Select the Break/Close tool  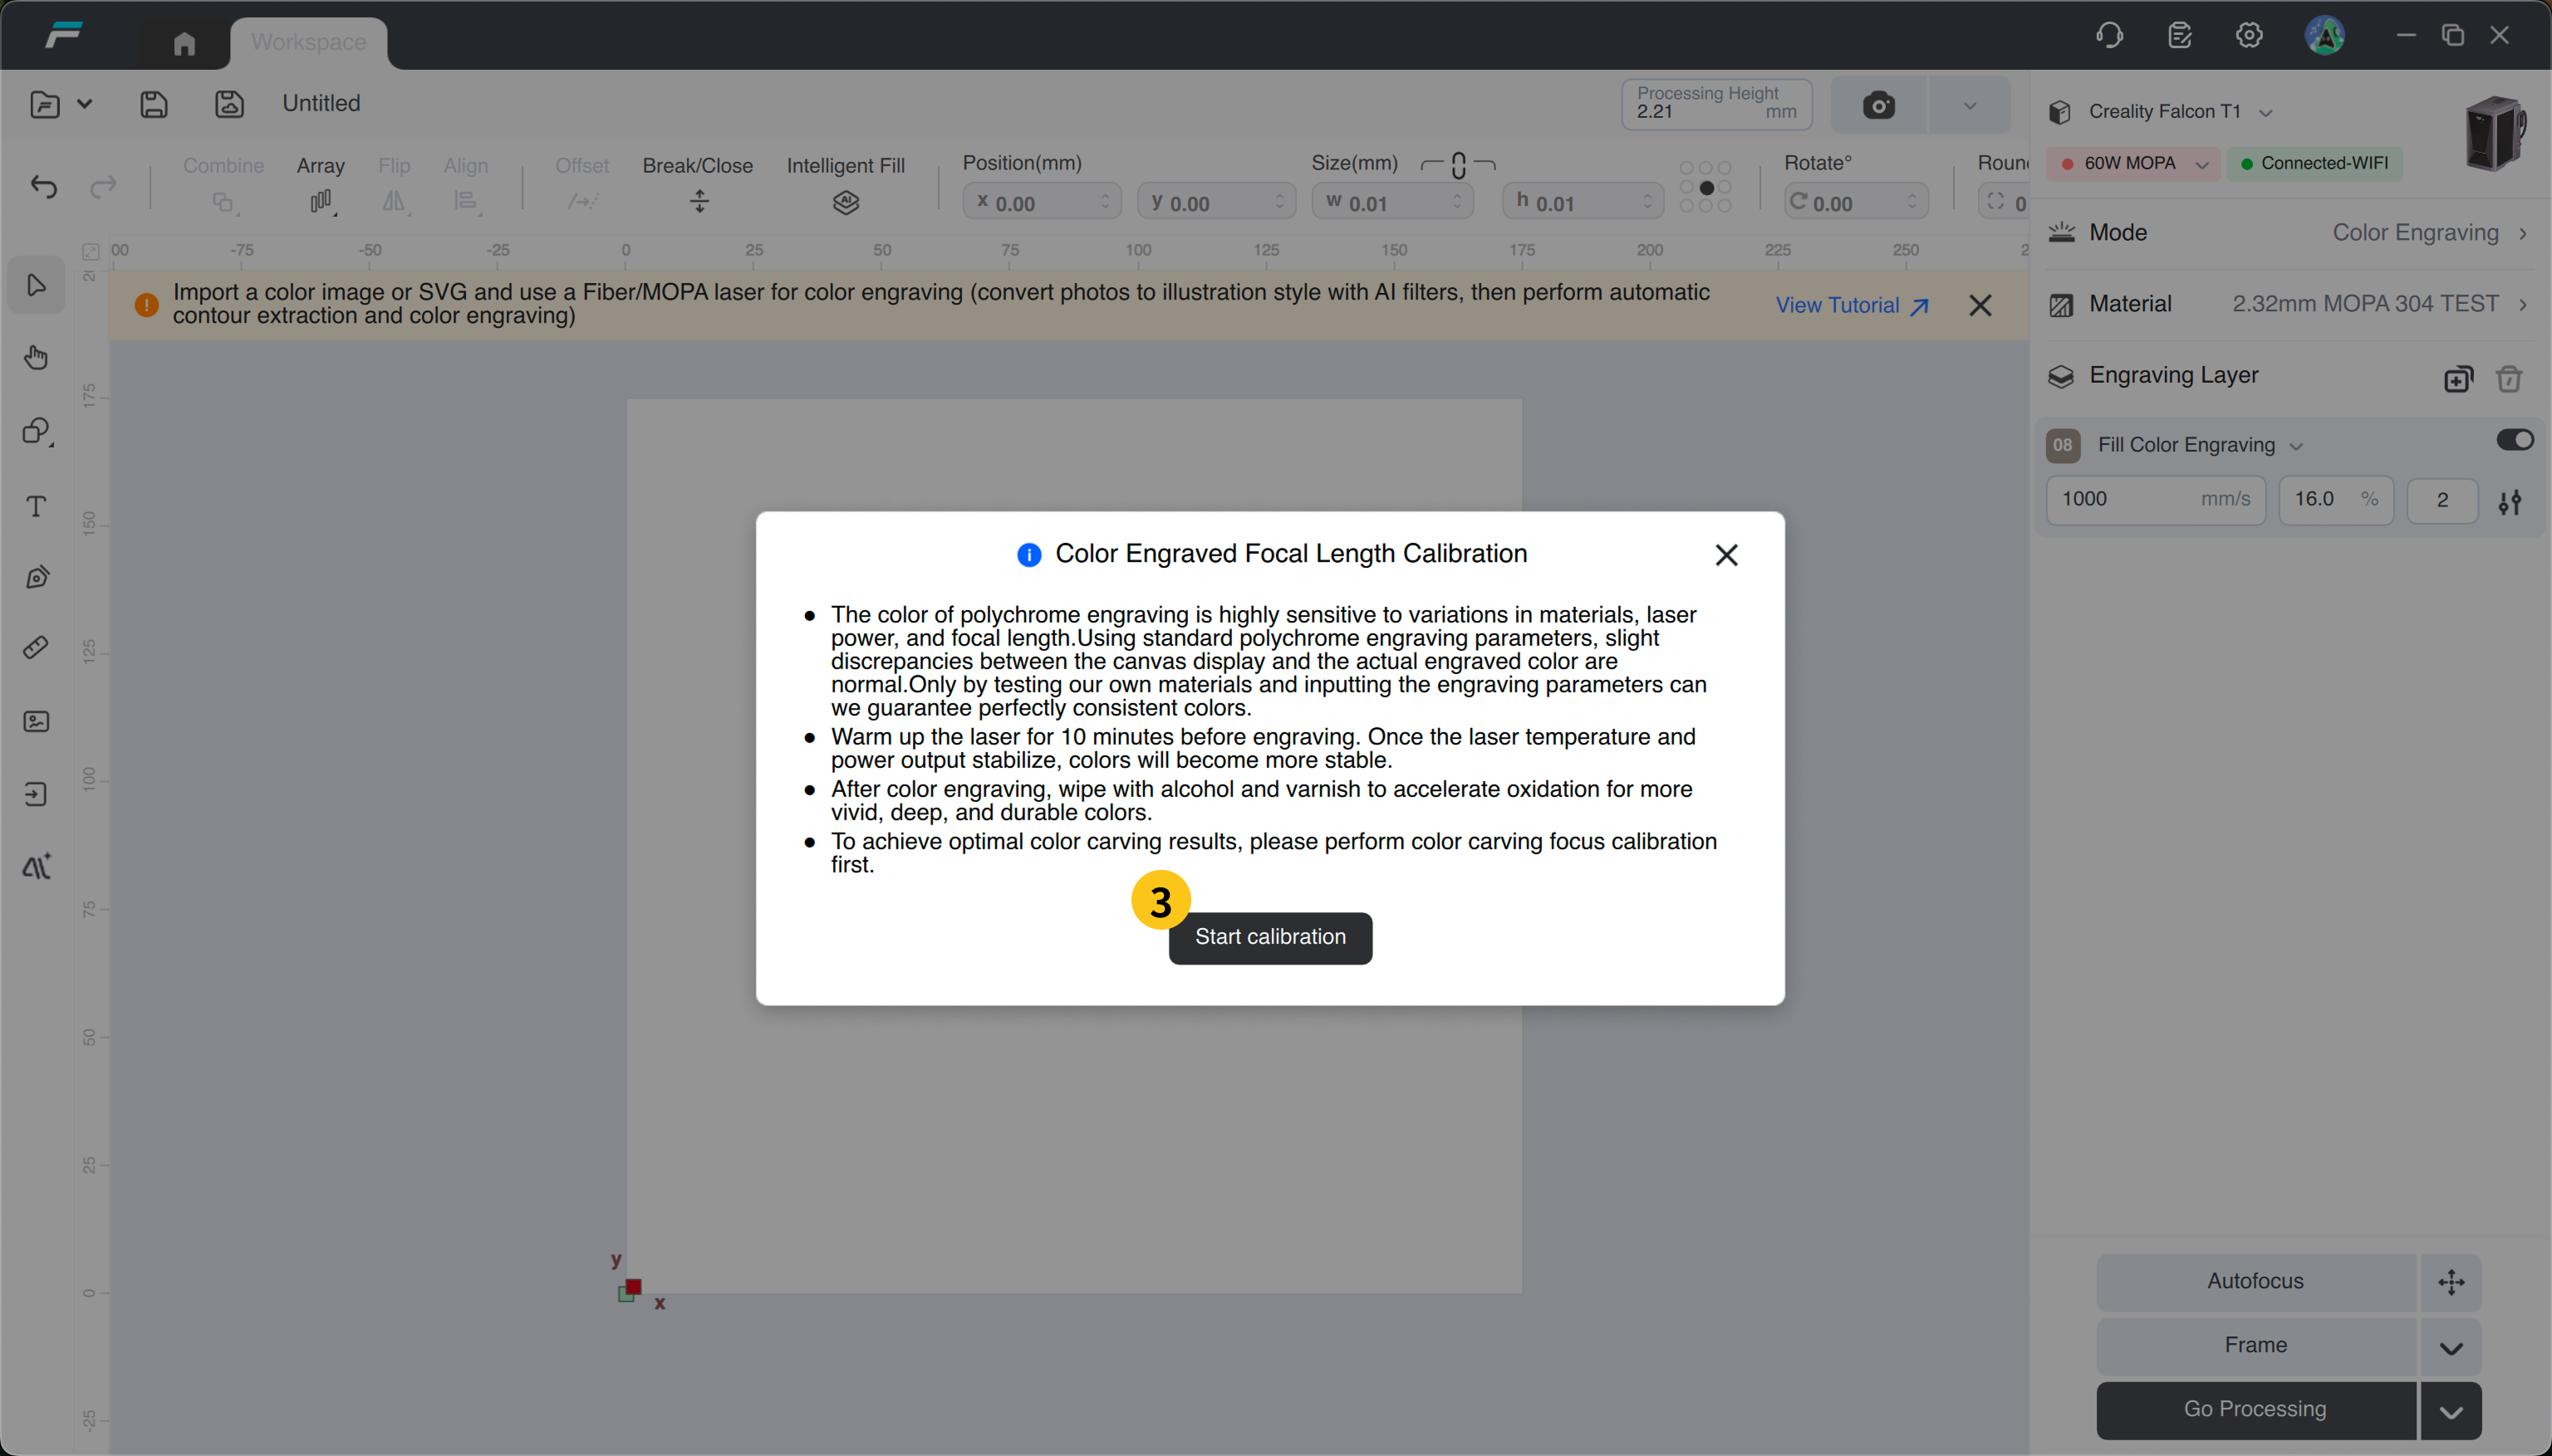point(698,184)
